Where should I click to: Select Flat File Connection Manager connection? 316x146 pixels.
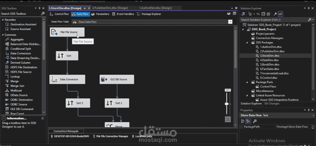(x=110, y=136)
